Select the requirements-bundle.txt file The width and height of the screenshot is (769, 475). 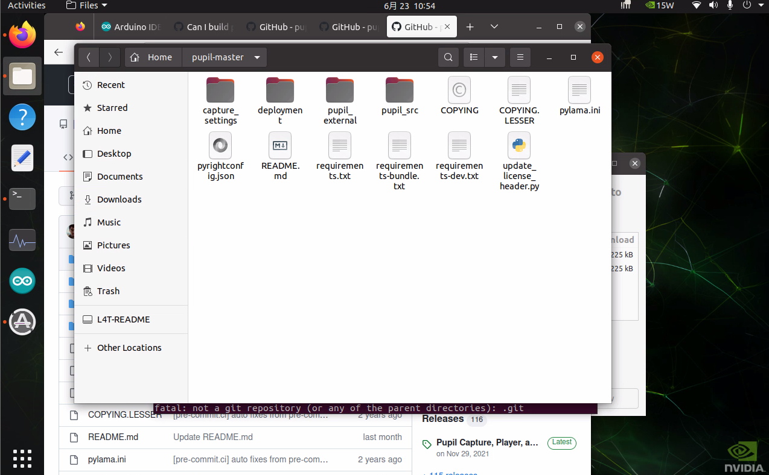(x=400, y=162)
